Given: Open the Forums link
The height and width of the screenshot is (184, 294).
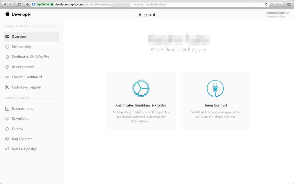Looking at the screenshot, I should pyautogui.click(x=17, y=129).
